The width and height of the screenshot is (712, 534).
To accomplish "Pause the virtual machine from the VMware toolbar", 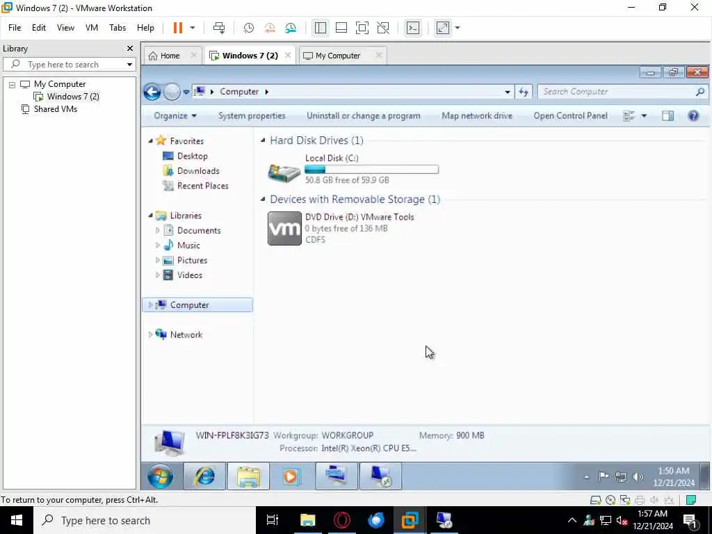I will [177, 28].
